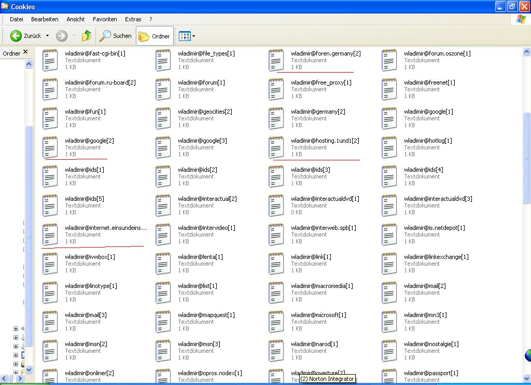
Task: Select the wladimir@ids[3] file icon
Action: click(x=276, y=176)
